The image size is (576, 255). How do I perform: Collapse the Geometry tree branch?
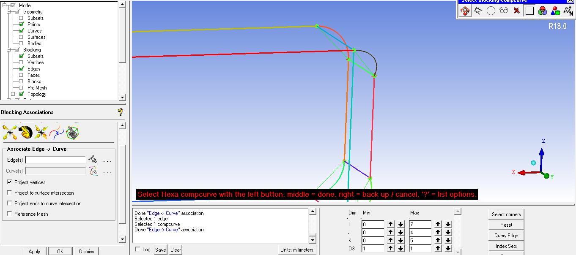tap(9, 11)
